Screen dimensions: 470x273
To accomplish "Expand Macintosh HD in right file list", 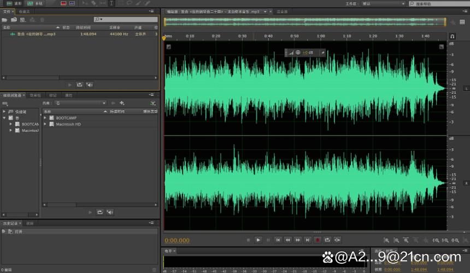I will tap(45, 124).
